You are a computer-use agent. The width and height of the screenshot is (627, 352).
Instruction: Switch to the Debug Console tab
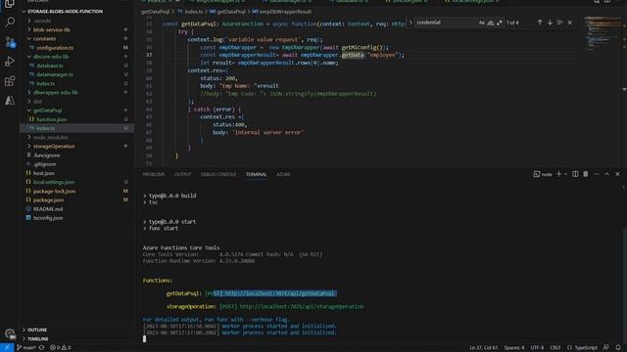pyautogui.click(x=218, y=174)
